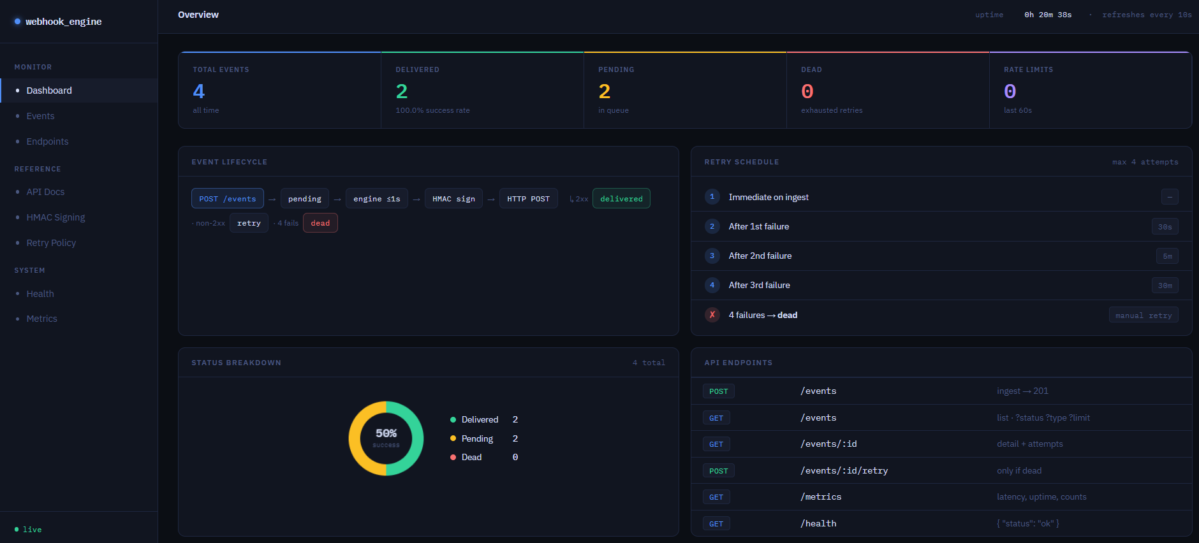Click the 'max 4 attempts' label
The image size is (1199, 543).
pyautogui.click(x=1145, y=162)
